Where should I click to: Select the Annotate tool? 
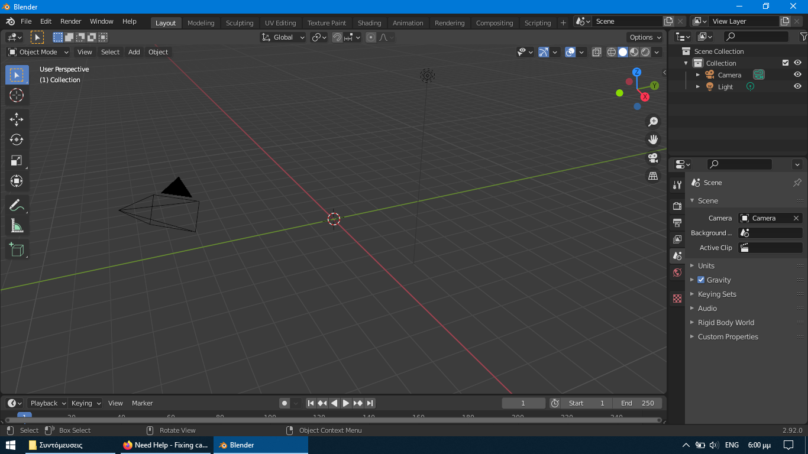(17, 205)
